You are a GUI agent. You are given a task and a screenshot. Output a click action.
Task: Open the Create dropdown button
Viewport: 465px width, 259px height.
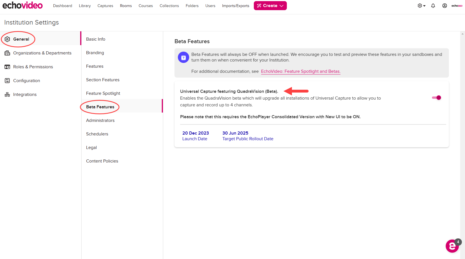pyautogui.click(x=270, y=6)
